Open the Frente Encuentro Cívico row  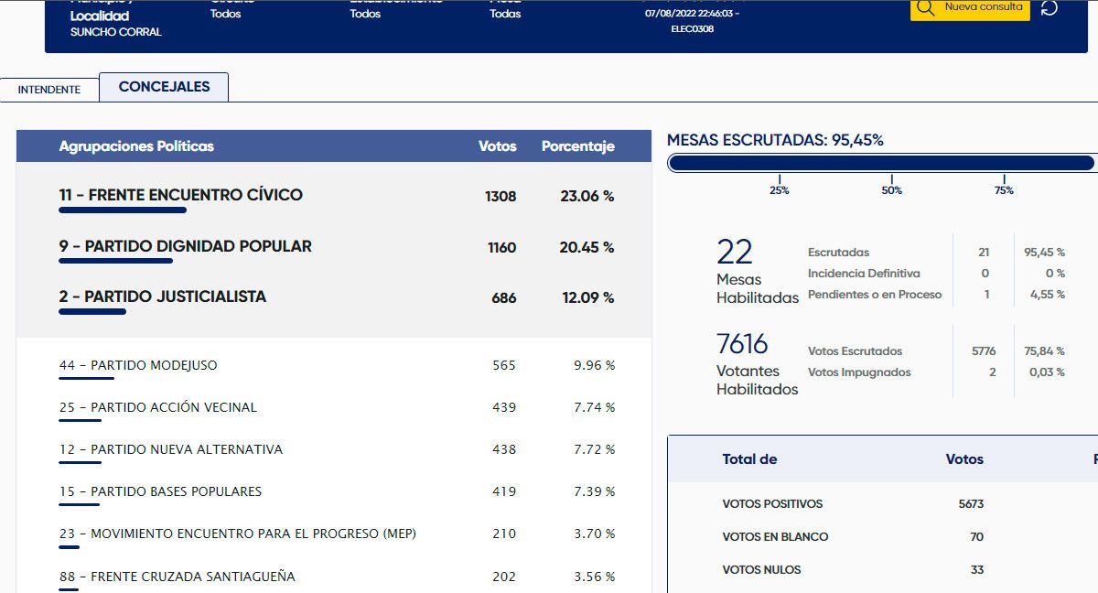coord(180,195)
